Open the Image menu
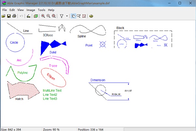 [x=31, y=10]
